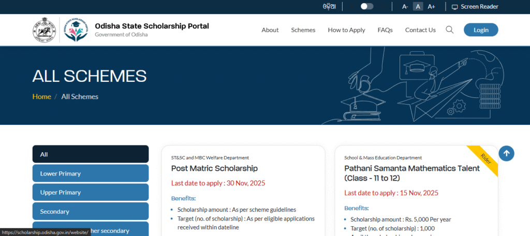The height and width of the screenshot is (236, 530).
Task: Select the Upper Primary category
Action: (x=91, y=193)
